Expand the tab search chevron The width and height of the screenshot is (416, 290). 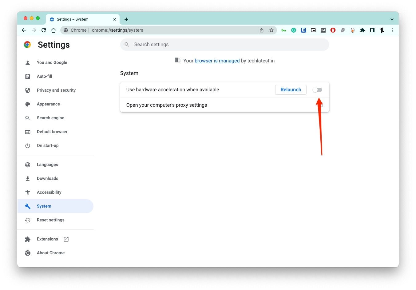point(392,19)
